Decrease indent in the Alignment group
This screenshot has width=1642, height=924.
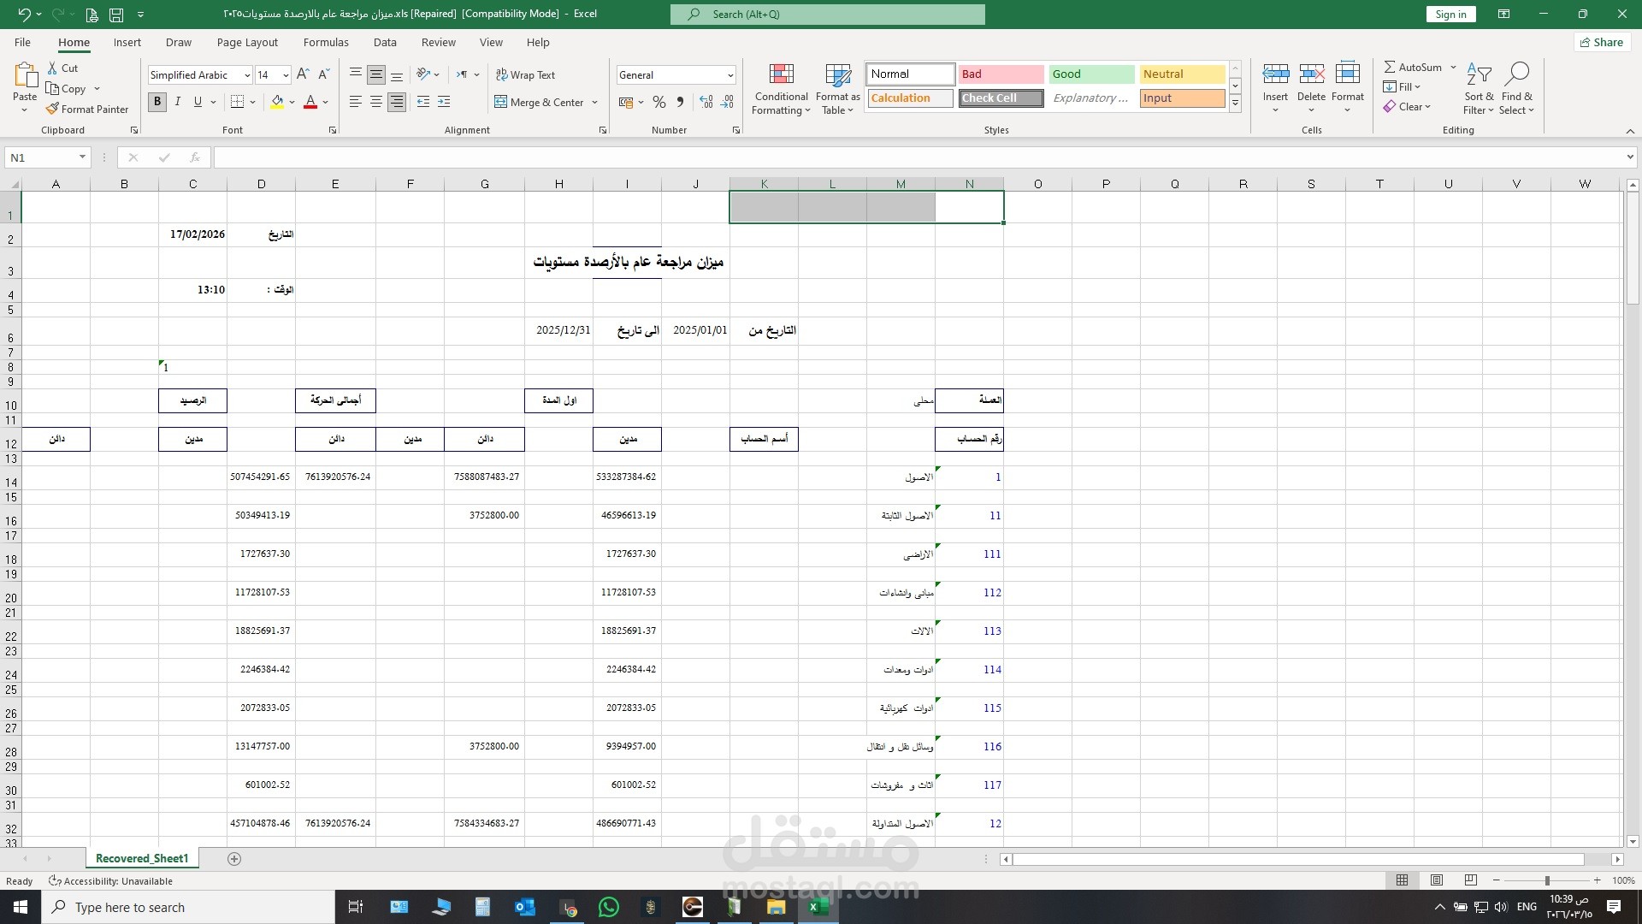[423, 102]
